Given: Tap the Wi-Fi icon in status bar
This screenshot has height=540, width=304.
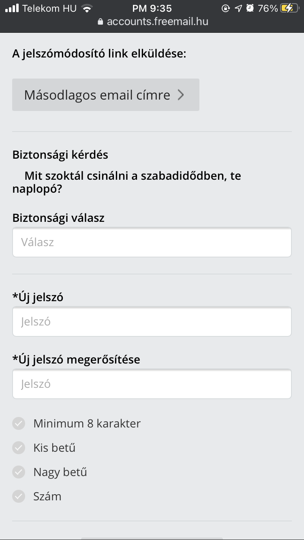Looking at the screenshot, I should [86, 8].
